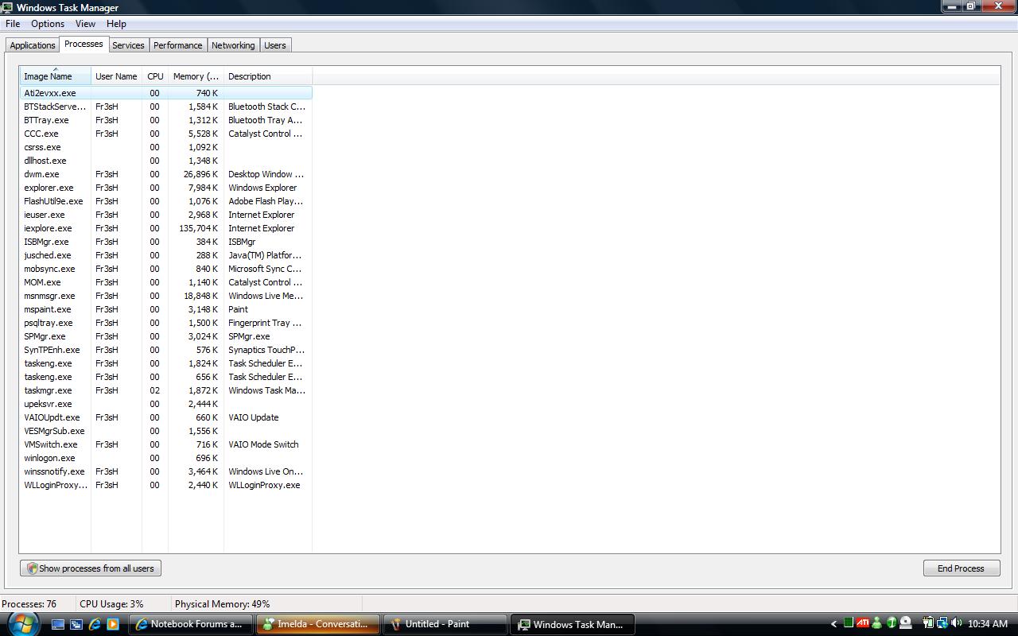Select the Processes tab

[84, 44]
